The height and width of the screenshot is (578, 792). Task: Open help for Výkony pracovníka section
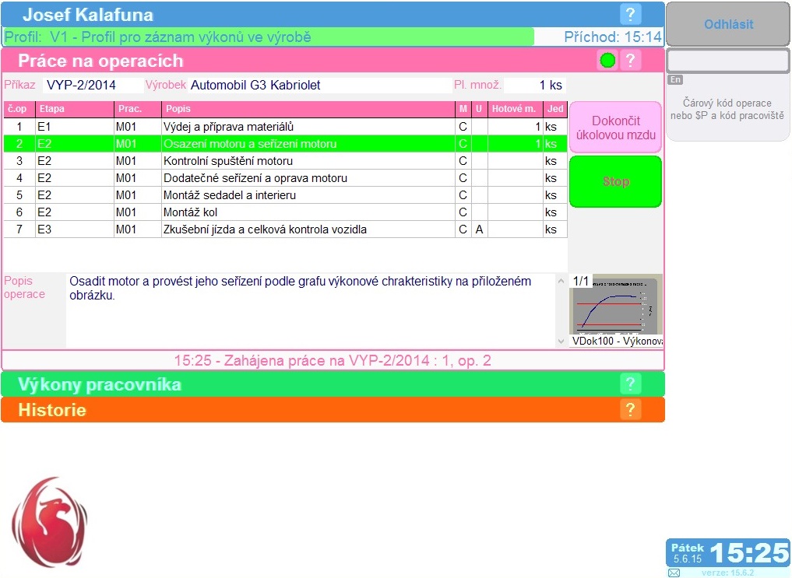(631, 384)
